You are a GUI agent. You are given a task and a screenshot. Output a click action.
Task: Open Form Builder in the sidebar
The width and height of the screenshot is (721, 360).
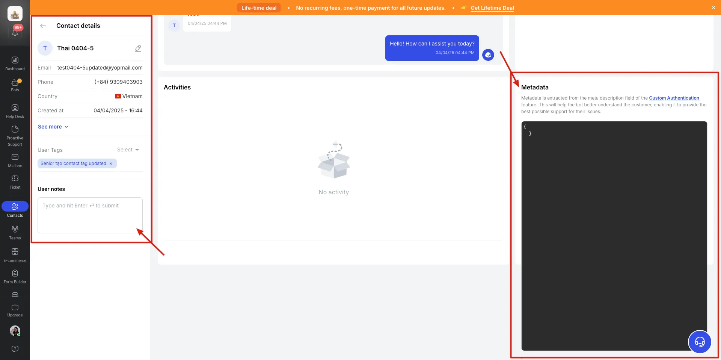15,276
